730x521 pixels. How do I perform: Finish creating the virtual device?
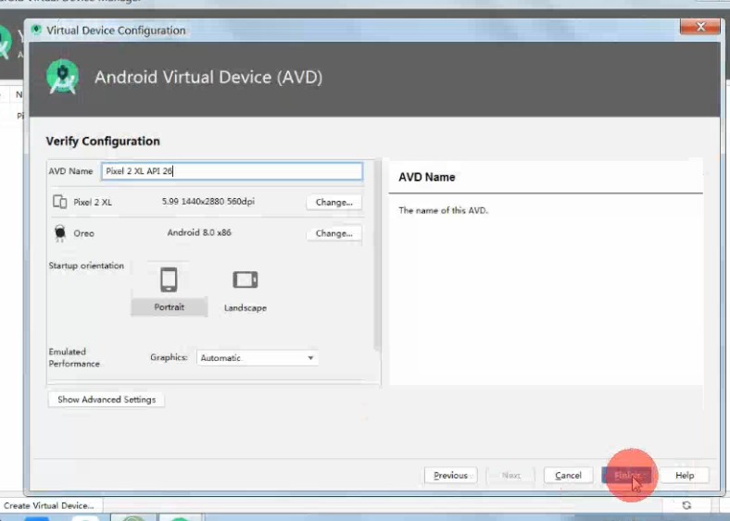pos(627,476)
